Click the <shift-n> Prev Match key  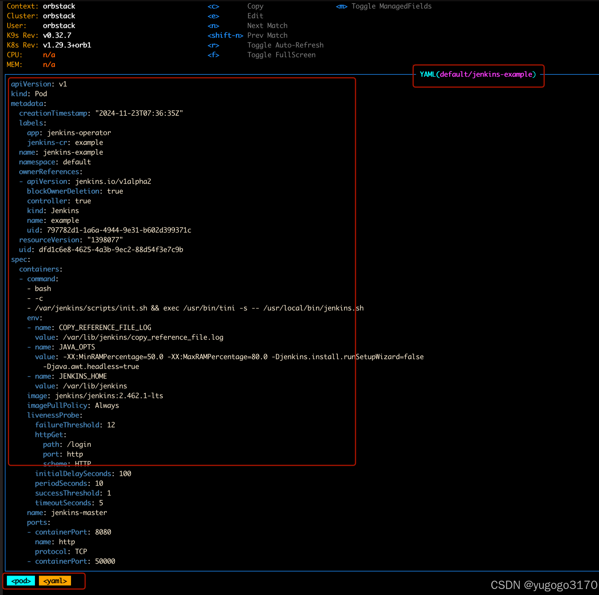click(225, 35)
